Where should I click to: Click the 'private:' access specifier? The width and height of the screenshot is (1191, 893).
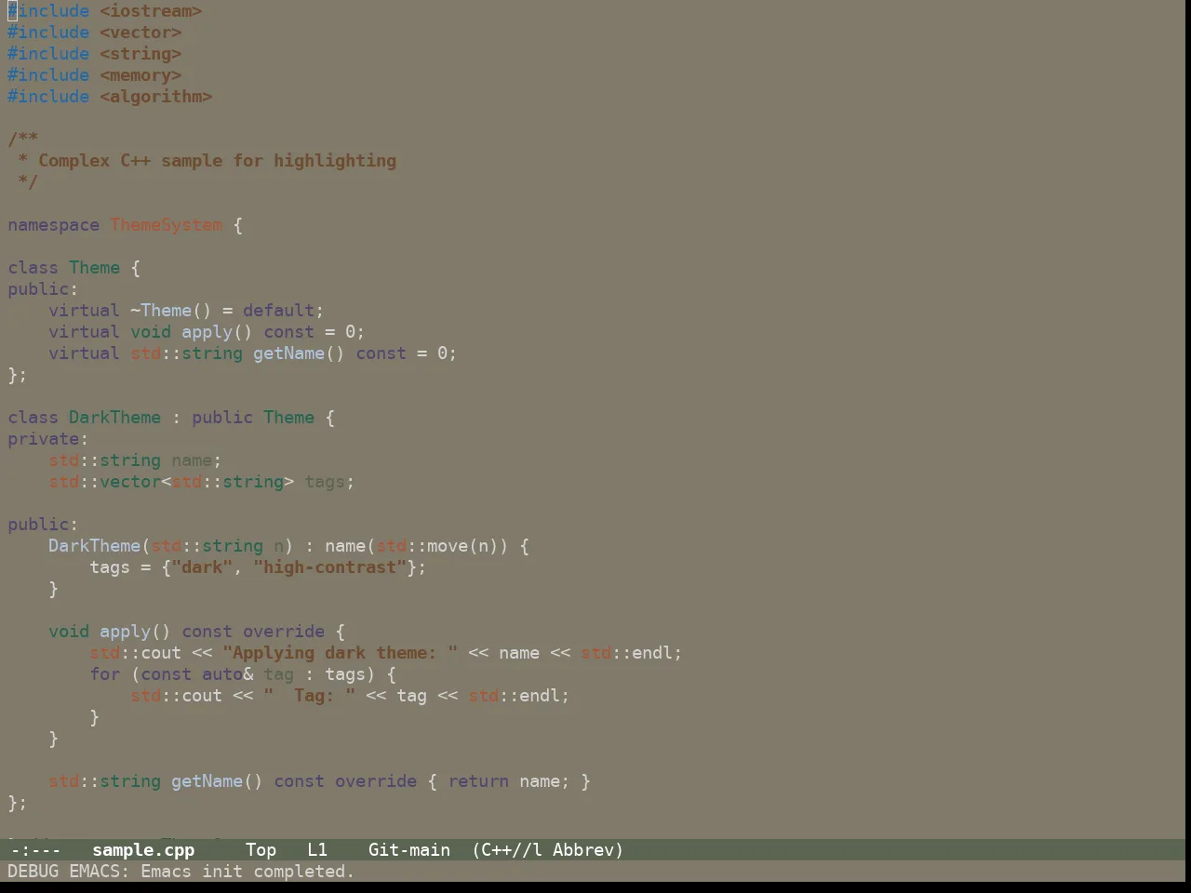(48, 439)
